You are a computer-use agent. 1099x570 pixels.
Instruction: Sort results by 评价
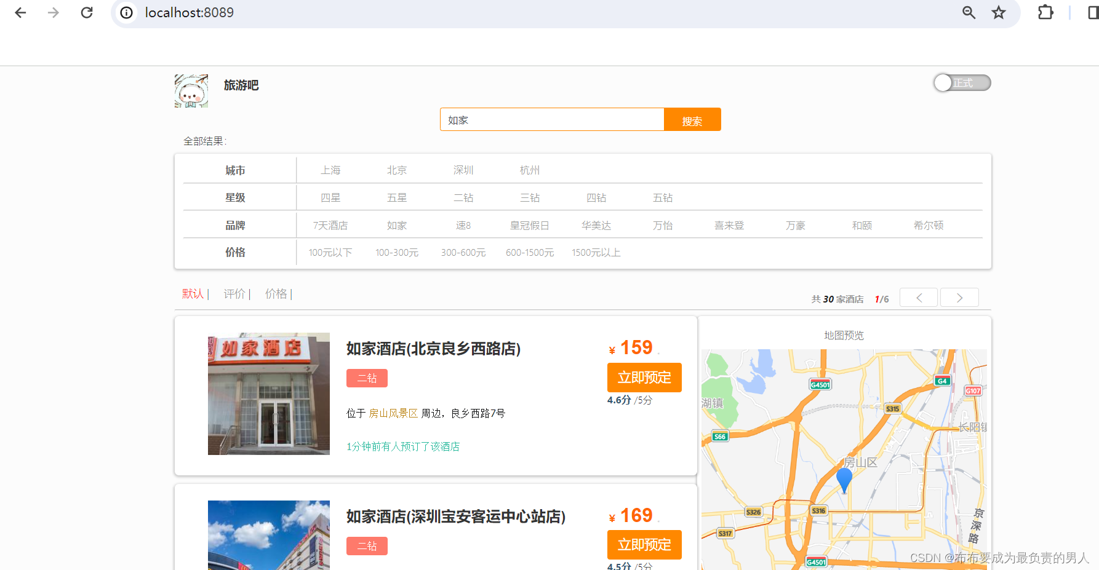(x=234, y=294)
